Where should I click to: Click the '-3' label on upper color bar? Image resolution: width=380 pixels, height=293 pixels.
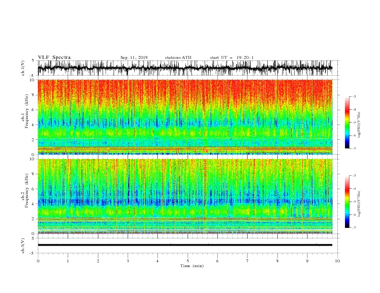(354, 96)
